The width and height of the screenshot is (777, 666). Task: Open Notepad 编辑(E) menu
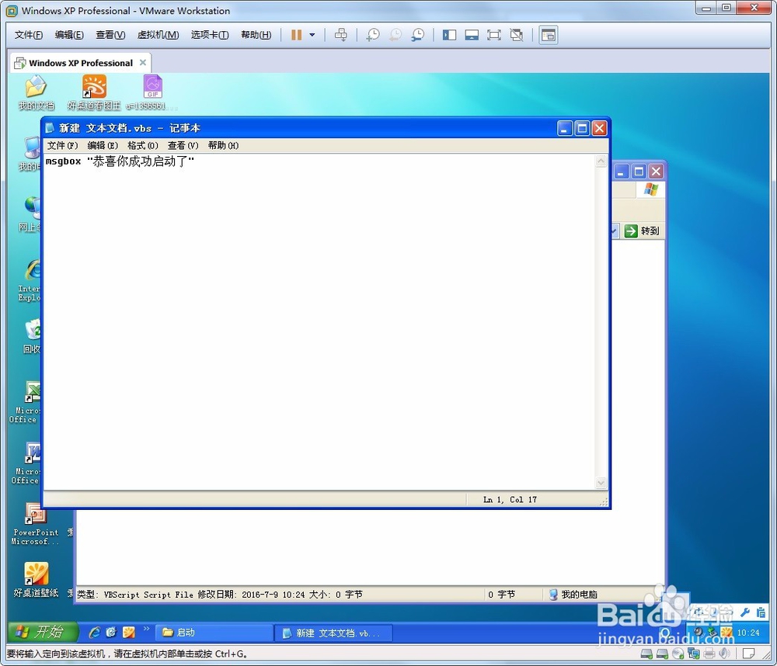pyautogui.click(x=103, y=146)
